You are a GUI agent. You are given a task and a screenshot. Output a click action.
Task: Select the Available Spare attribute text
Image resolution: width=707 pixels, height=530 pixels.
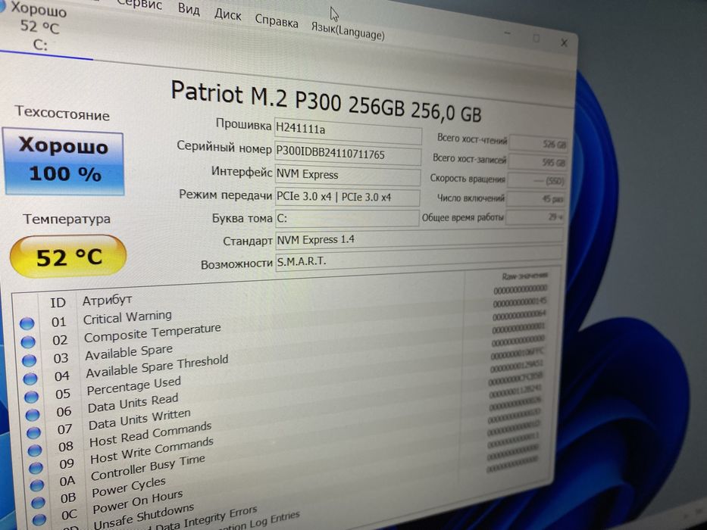(129, 352)
